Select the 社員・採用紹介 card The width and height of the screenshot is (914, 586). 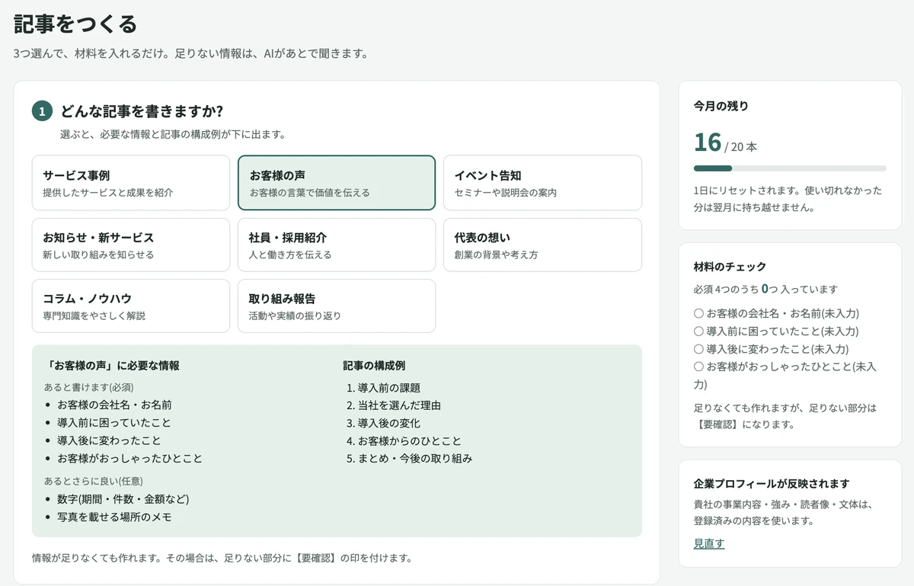pos(337,245)
